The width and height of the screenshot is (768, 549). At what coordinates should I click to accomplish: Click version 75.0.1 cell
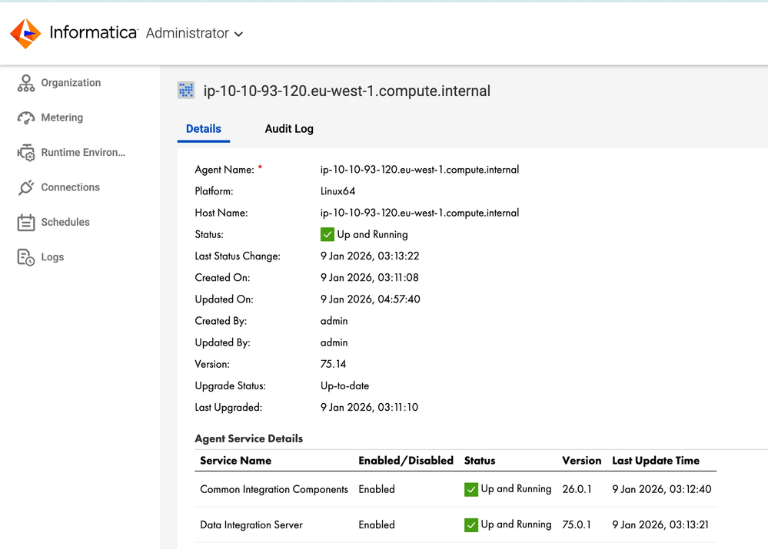click(x=577, y=525)
